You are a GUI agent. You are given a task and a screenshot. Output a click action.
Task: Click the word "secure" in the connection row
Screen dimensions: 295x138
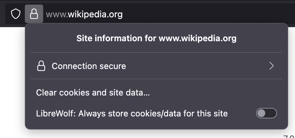click(x=113, y=66)
